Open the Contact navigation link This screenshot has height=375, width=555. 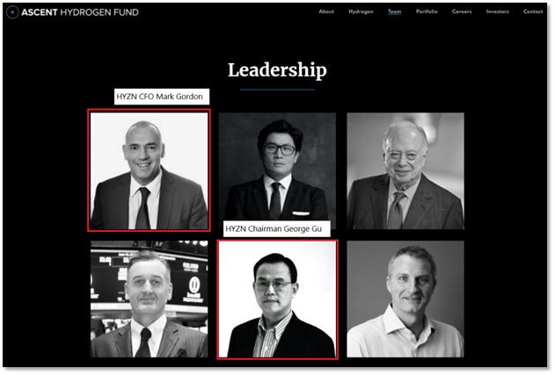[533, 11]
